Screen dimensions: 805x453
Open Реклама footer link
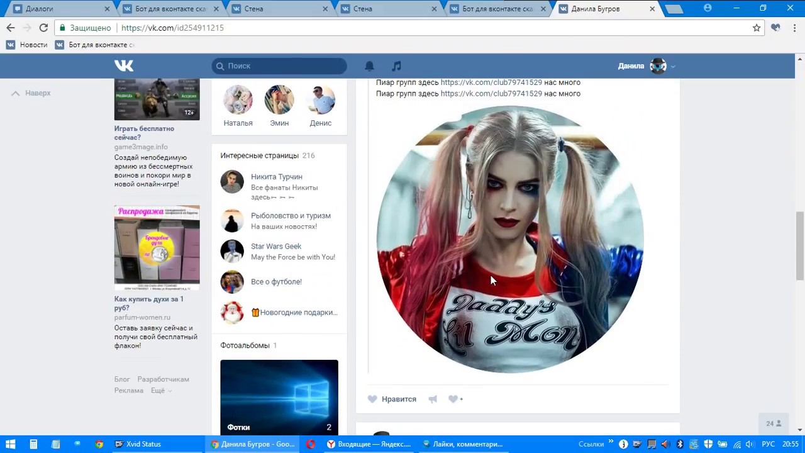[129, 391]
